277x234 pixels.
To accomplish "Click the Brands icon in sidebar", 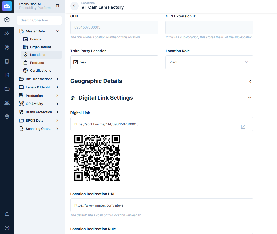I will tap(25, 39).
